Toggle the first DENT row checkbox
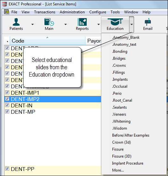Screen dimensions: 168x176 coord(7,48)
